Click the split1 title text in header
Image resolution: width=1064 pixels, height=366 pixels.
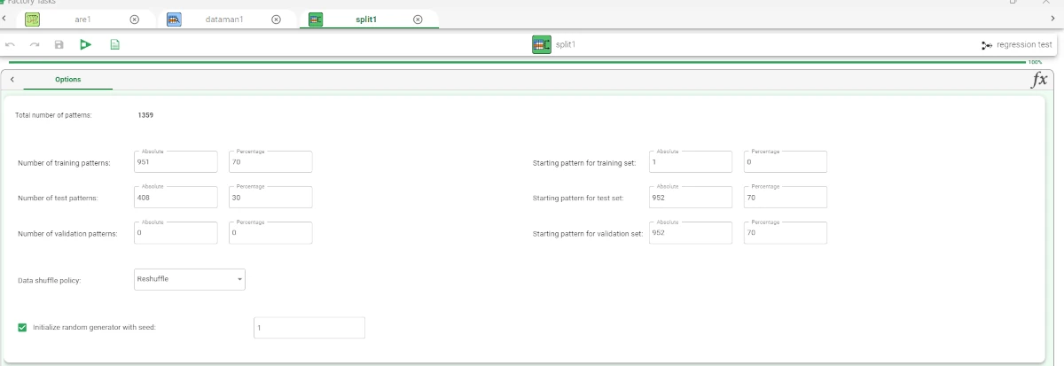[x=565, y=44]
